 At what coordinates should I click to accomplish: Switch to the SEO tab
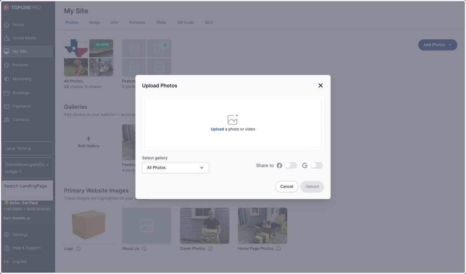coord(209,23)
